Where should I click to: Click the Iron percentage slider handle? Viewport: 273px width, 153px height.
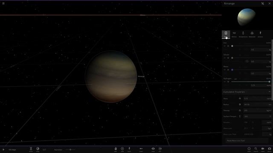click(232, 46)
